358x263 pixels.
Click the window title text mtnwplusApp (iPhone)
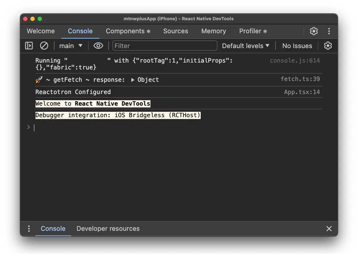pos(150,19)
